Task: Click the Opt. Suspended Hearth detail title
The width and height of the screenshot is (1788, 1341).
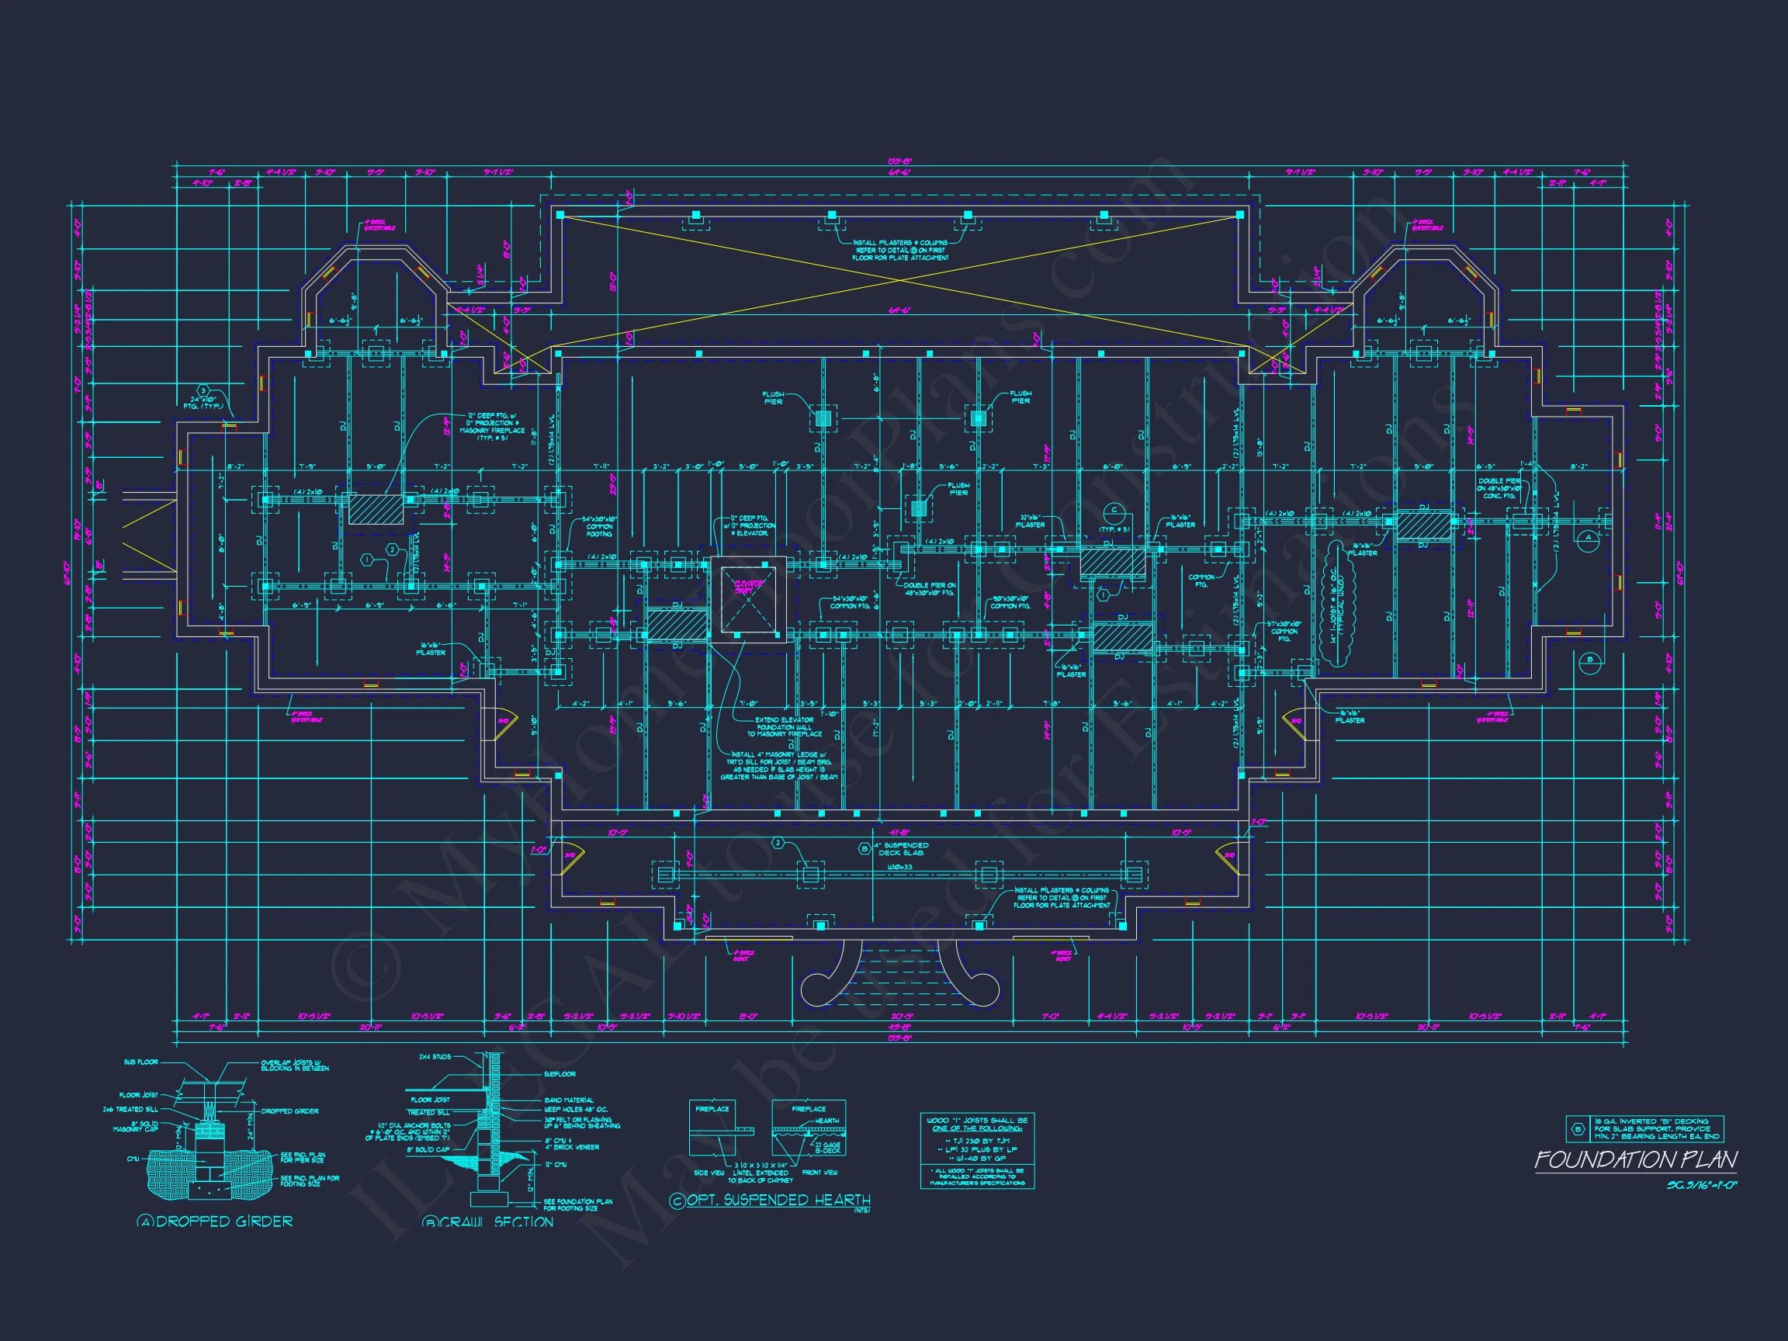Action: coord(771,1201)
